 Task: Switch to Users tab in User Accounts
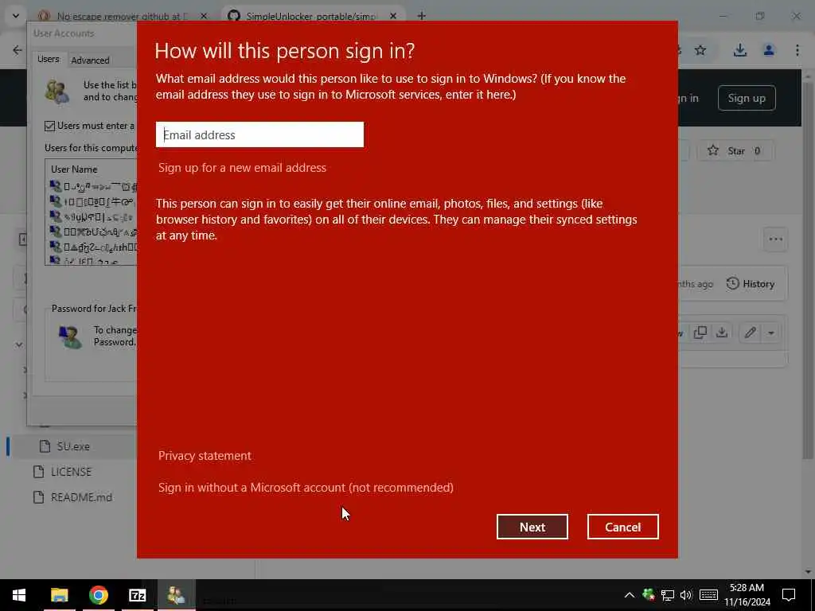point(49,59)
